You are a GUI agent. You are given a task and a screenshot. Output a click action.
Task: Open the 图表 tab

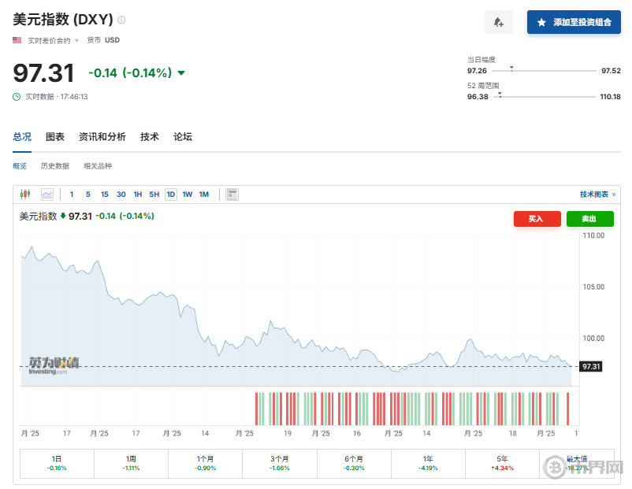[x=55, y=137]
